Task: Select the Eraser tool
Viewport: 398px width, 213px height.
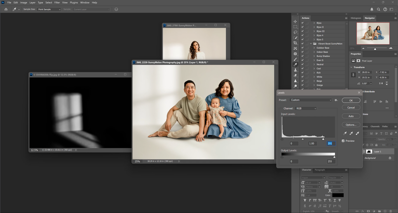Action: 295,75
